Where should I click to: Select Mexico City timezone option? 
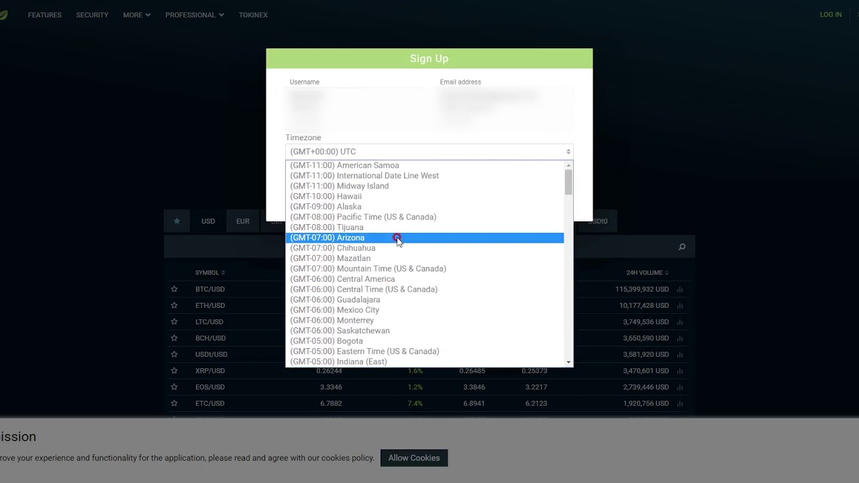coord(425,310)
